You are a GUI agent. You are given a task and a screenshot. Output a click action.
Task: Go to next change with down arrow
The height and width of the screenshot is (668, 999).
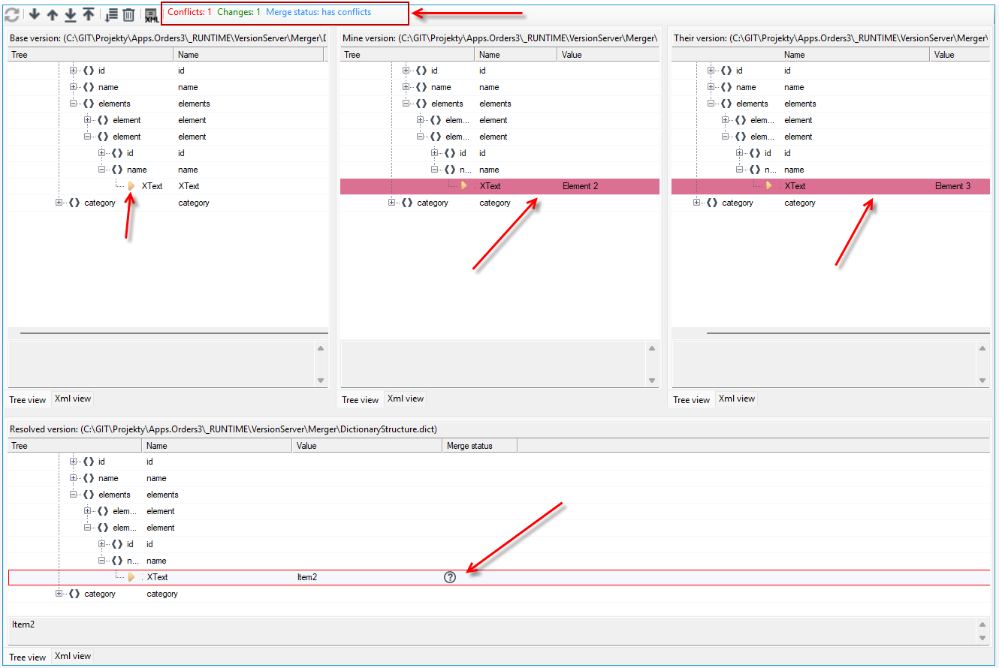(x=35, y=14)
